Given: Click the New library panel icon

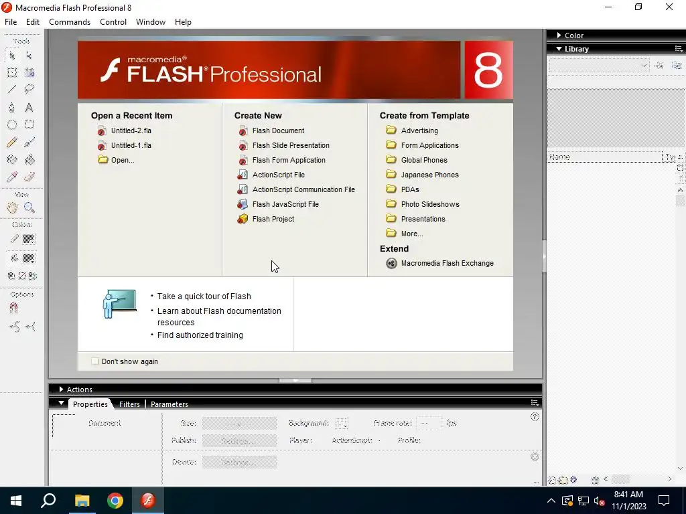Looking at the screenshot, I should pos(677,66).
